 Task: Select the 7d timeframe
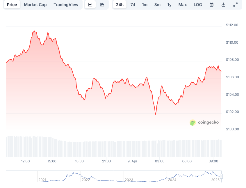coord(133,5)
